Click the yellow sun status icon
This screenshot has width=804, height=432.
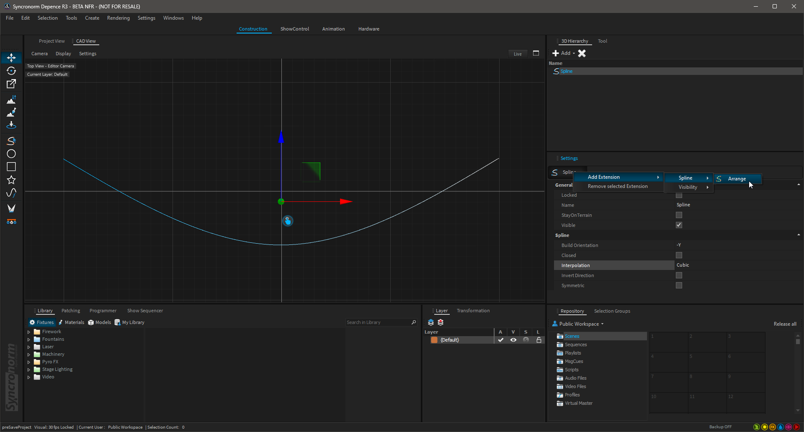(x=765, y=427)
